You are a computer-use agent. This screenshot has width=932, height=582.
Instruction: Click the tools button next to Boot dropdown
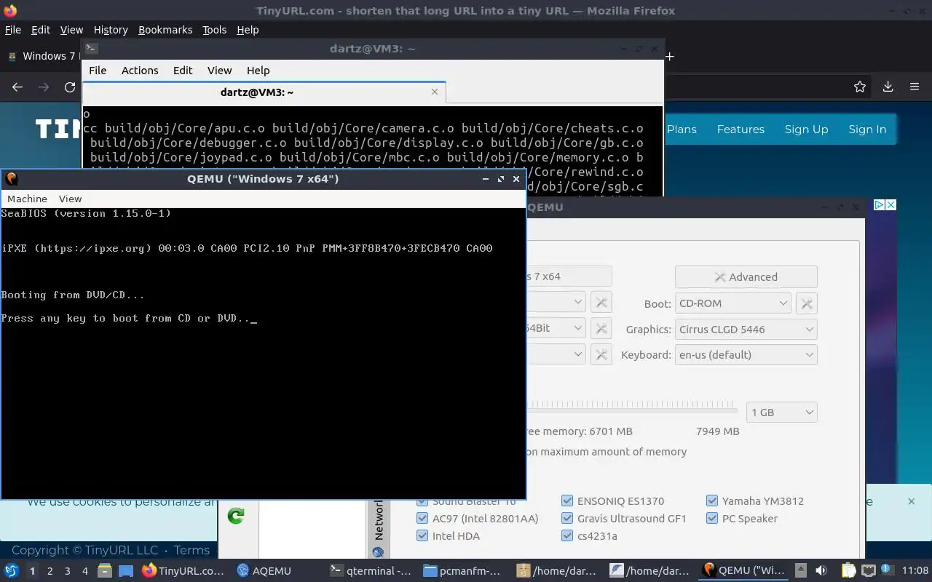pyautogui.click(x=807, y=303)
